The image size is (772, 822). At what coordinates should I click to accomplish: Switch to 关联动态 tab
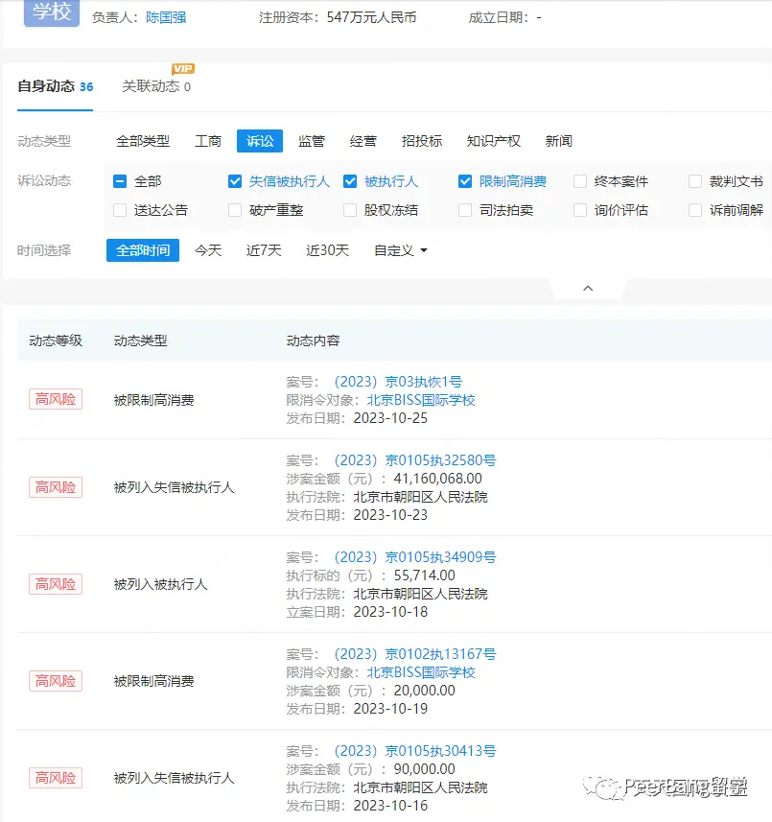155,86
